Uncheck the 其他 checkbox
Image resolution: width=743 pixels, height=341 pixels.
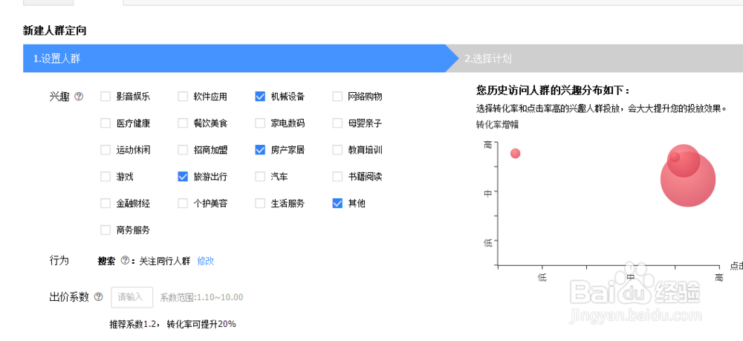(337, 204)
